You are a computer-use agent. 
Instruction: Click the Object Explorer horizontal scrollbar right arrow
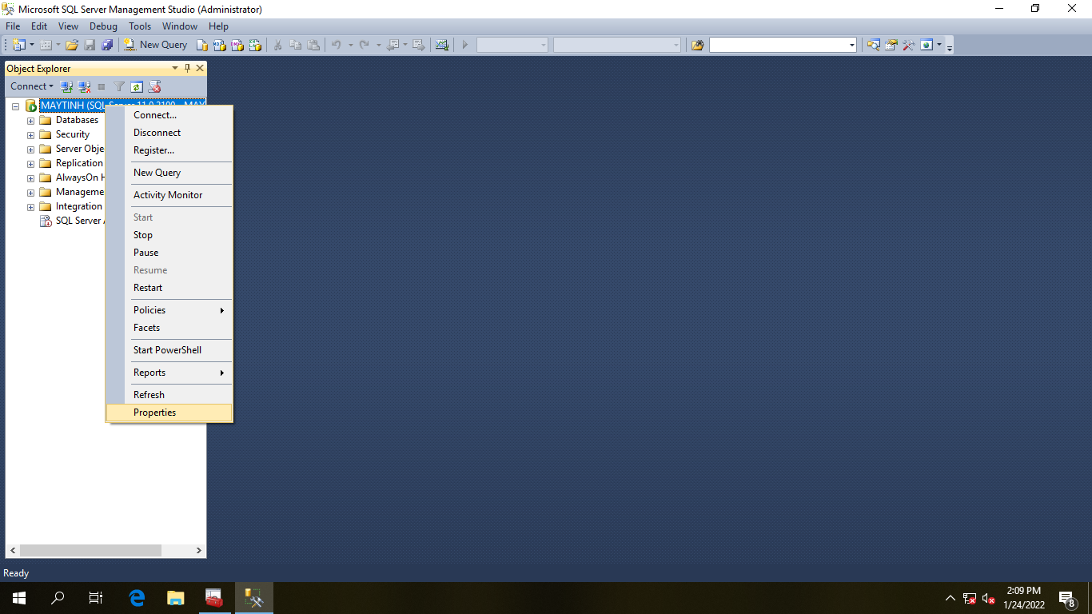199,551
